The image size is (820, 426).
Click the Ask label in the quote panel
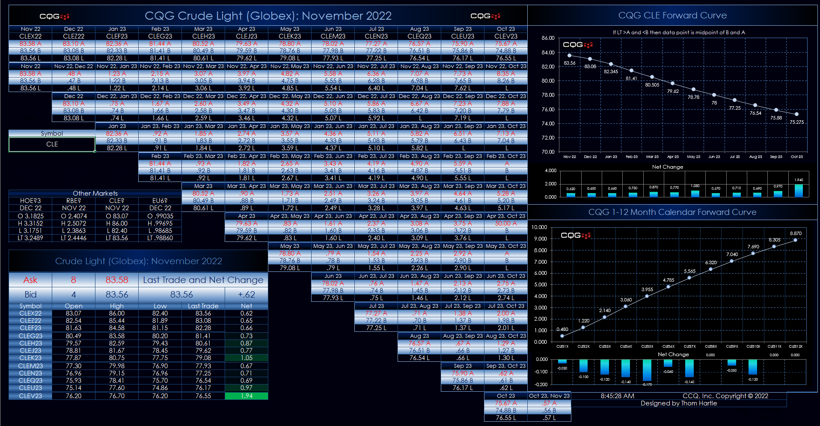(x=30, y=280)
